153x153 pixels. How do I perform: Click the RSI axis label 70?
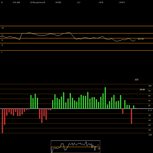[x=2, y=35]
